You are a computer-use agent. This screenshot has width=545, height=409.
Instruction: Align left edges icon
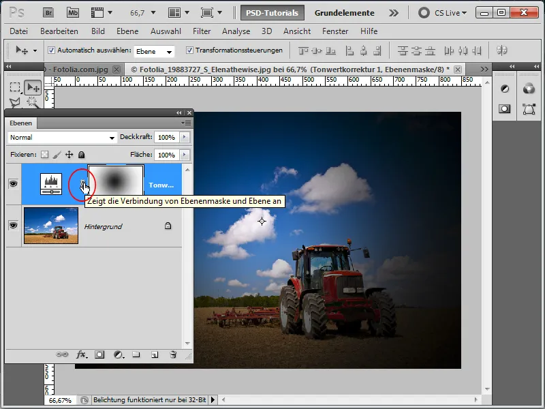click(x=349, y=51)
